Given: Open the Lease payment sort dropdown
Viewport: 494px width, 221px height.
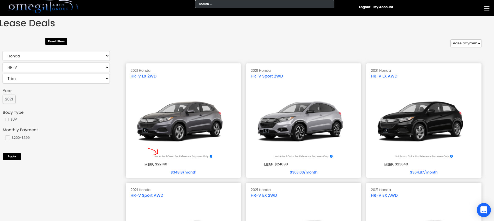Looking at the screenshot, I should tap(466, 43).
